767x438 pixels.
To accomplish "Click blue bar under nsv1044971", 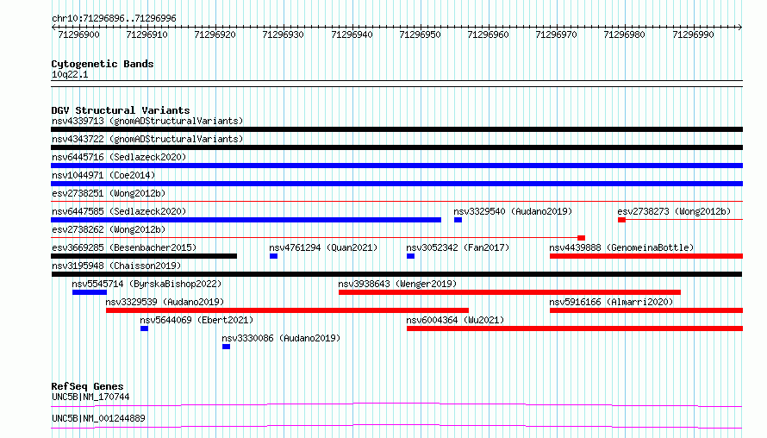I will (x=396, y=184).
